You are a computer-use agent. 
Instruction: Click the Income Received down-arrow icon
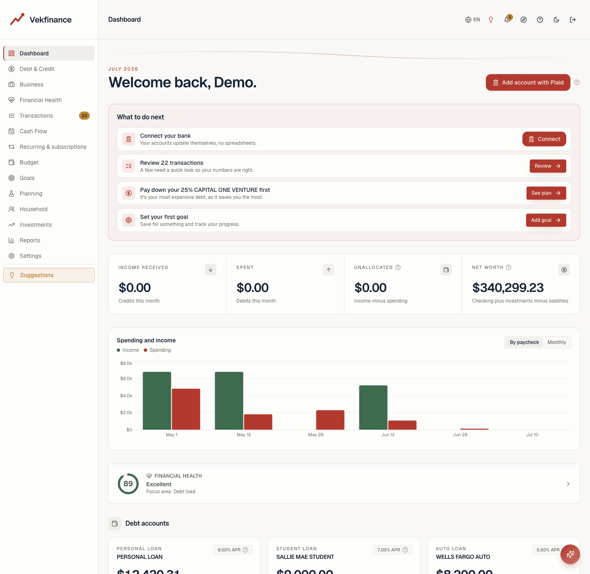(211, 270)
